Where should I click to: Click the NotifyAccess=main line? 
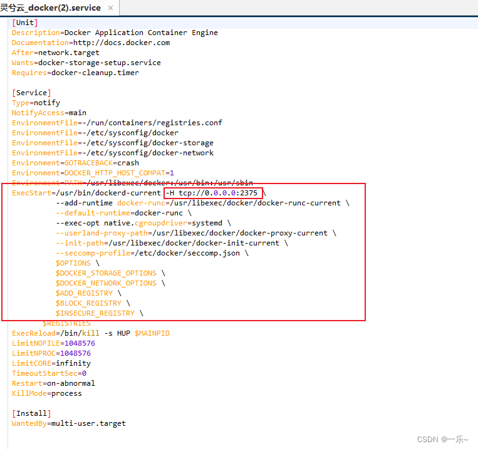coord(49,113)
